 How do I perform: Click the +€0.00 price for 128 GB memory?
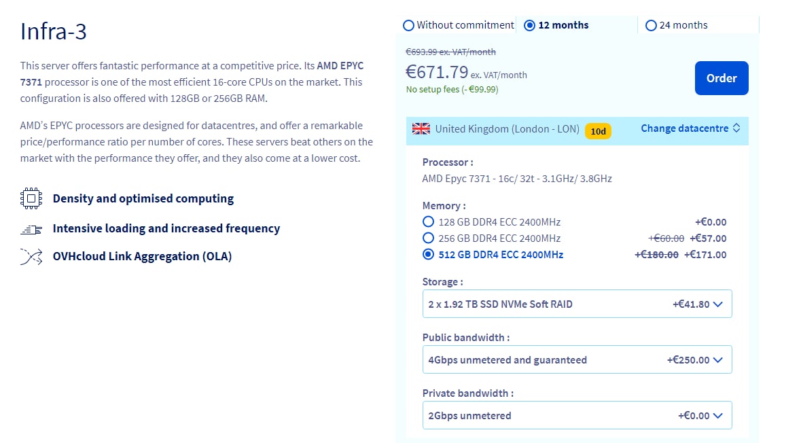point(711,221)
